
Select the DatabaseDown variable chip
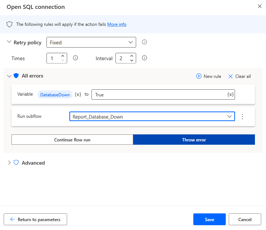(55, 95)
